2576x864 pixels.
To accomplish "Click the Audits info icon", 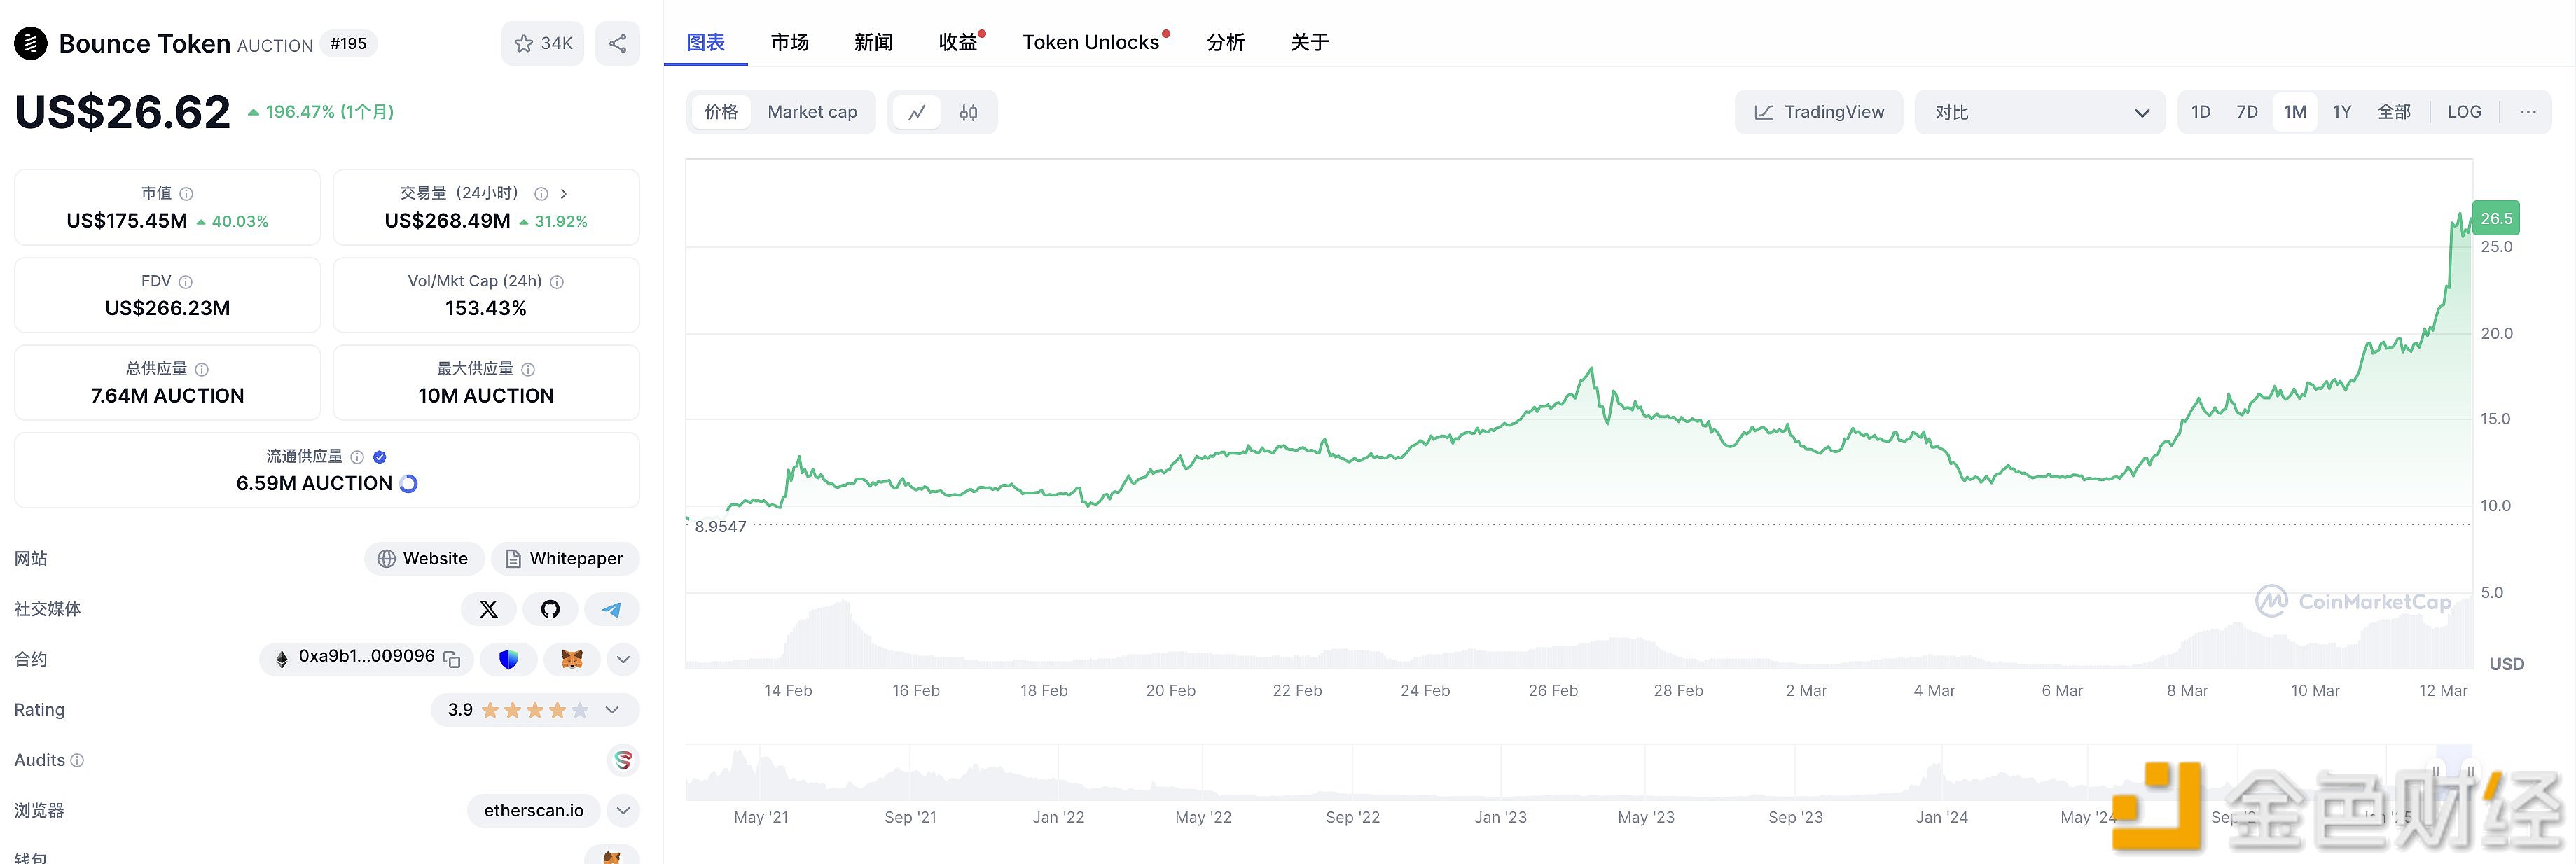I will pyautogui.click(x=77, y=761).
